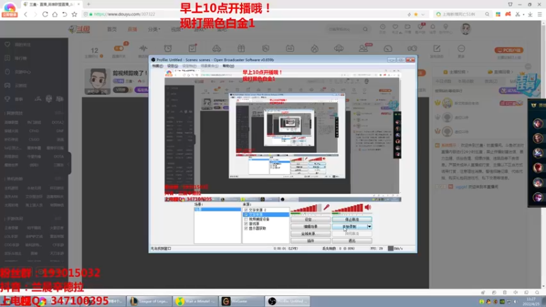The height and width of the screenshot is (307, 546).
Task: Click the pencil edit icon in streamer toolbar
Action: [x=437, y=48]
